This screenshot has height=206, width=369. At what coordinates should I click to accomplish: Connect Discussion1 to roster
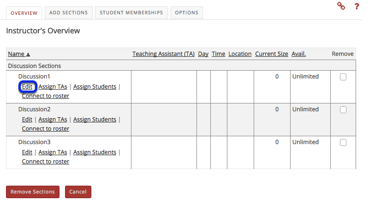[x=46, y=96]
